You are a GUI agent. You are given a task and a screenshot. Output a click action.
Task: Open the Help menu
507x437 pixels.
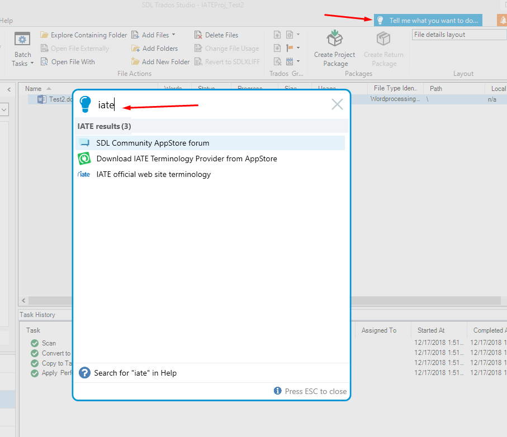(6, 20)
